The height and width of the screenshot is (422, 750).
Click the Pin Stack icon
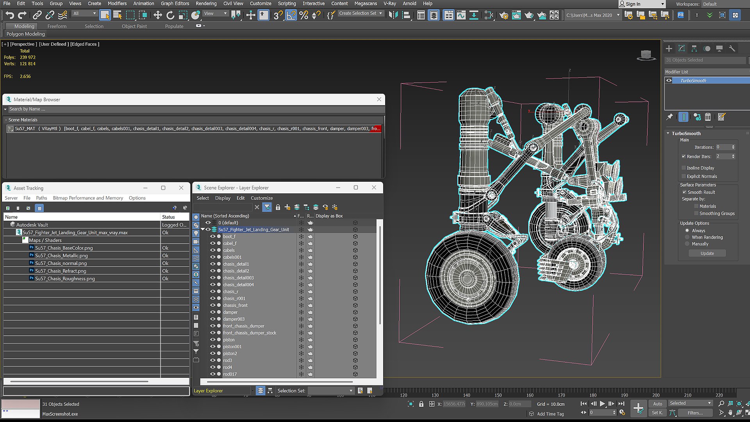pos(670,117)
